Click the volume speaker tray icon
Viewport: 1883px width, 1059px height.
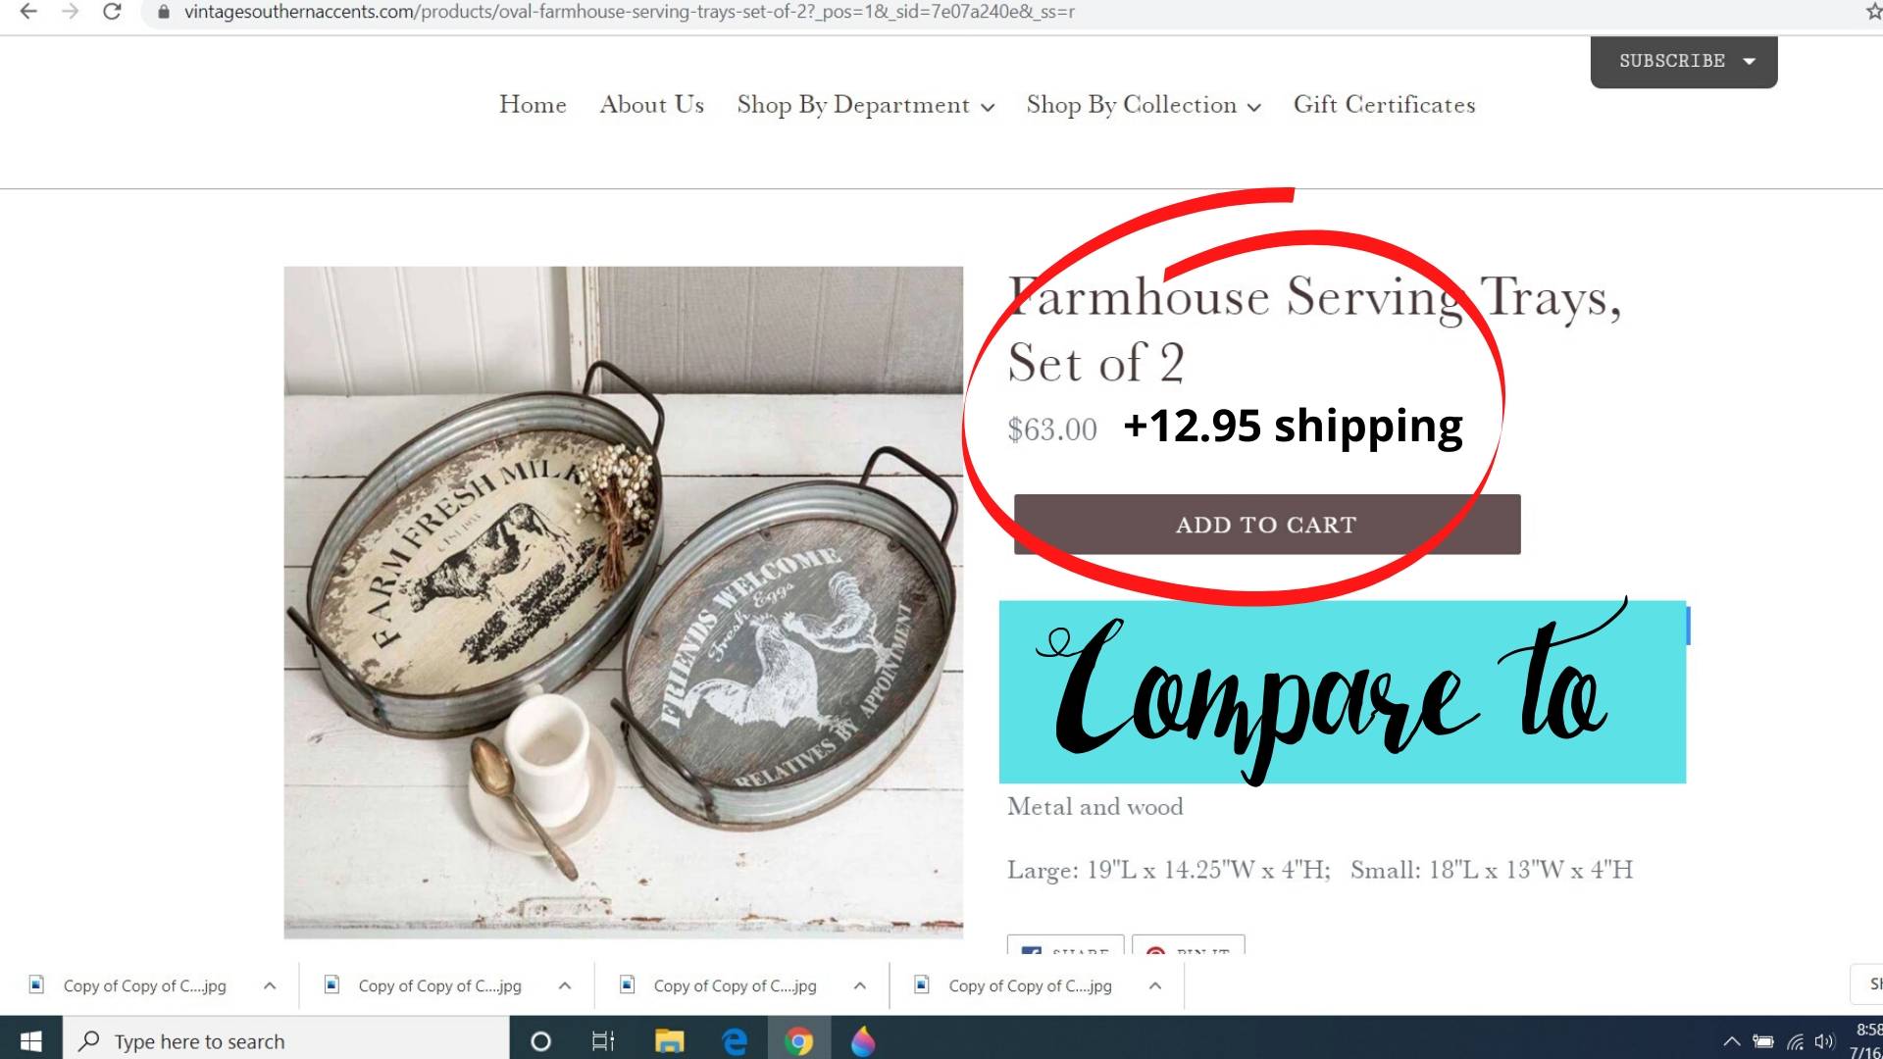click(x=1824, y=1041)
